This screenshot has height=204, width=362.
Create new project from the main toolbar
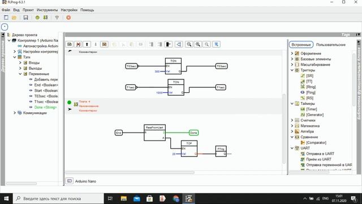point(6,18)
